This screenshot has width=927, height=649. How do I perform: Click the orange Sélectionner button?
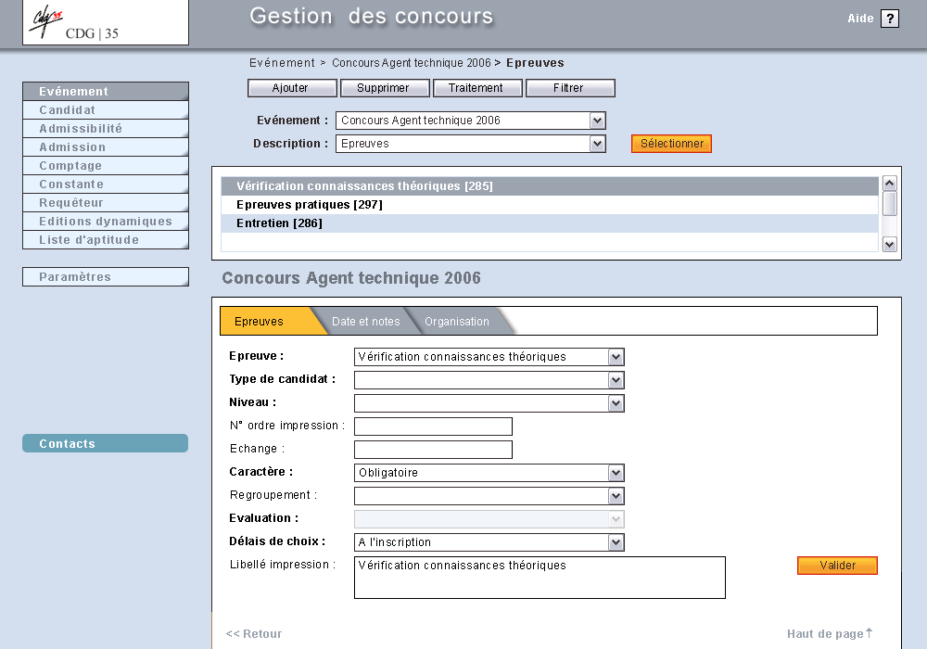(671, 144)
